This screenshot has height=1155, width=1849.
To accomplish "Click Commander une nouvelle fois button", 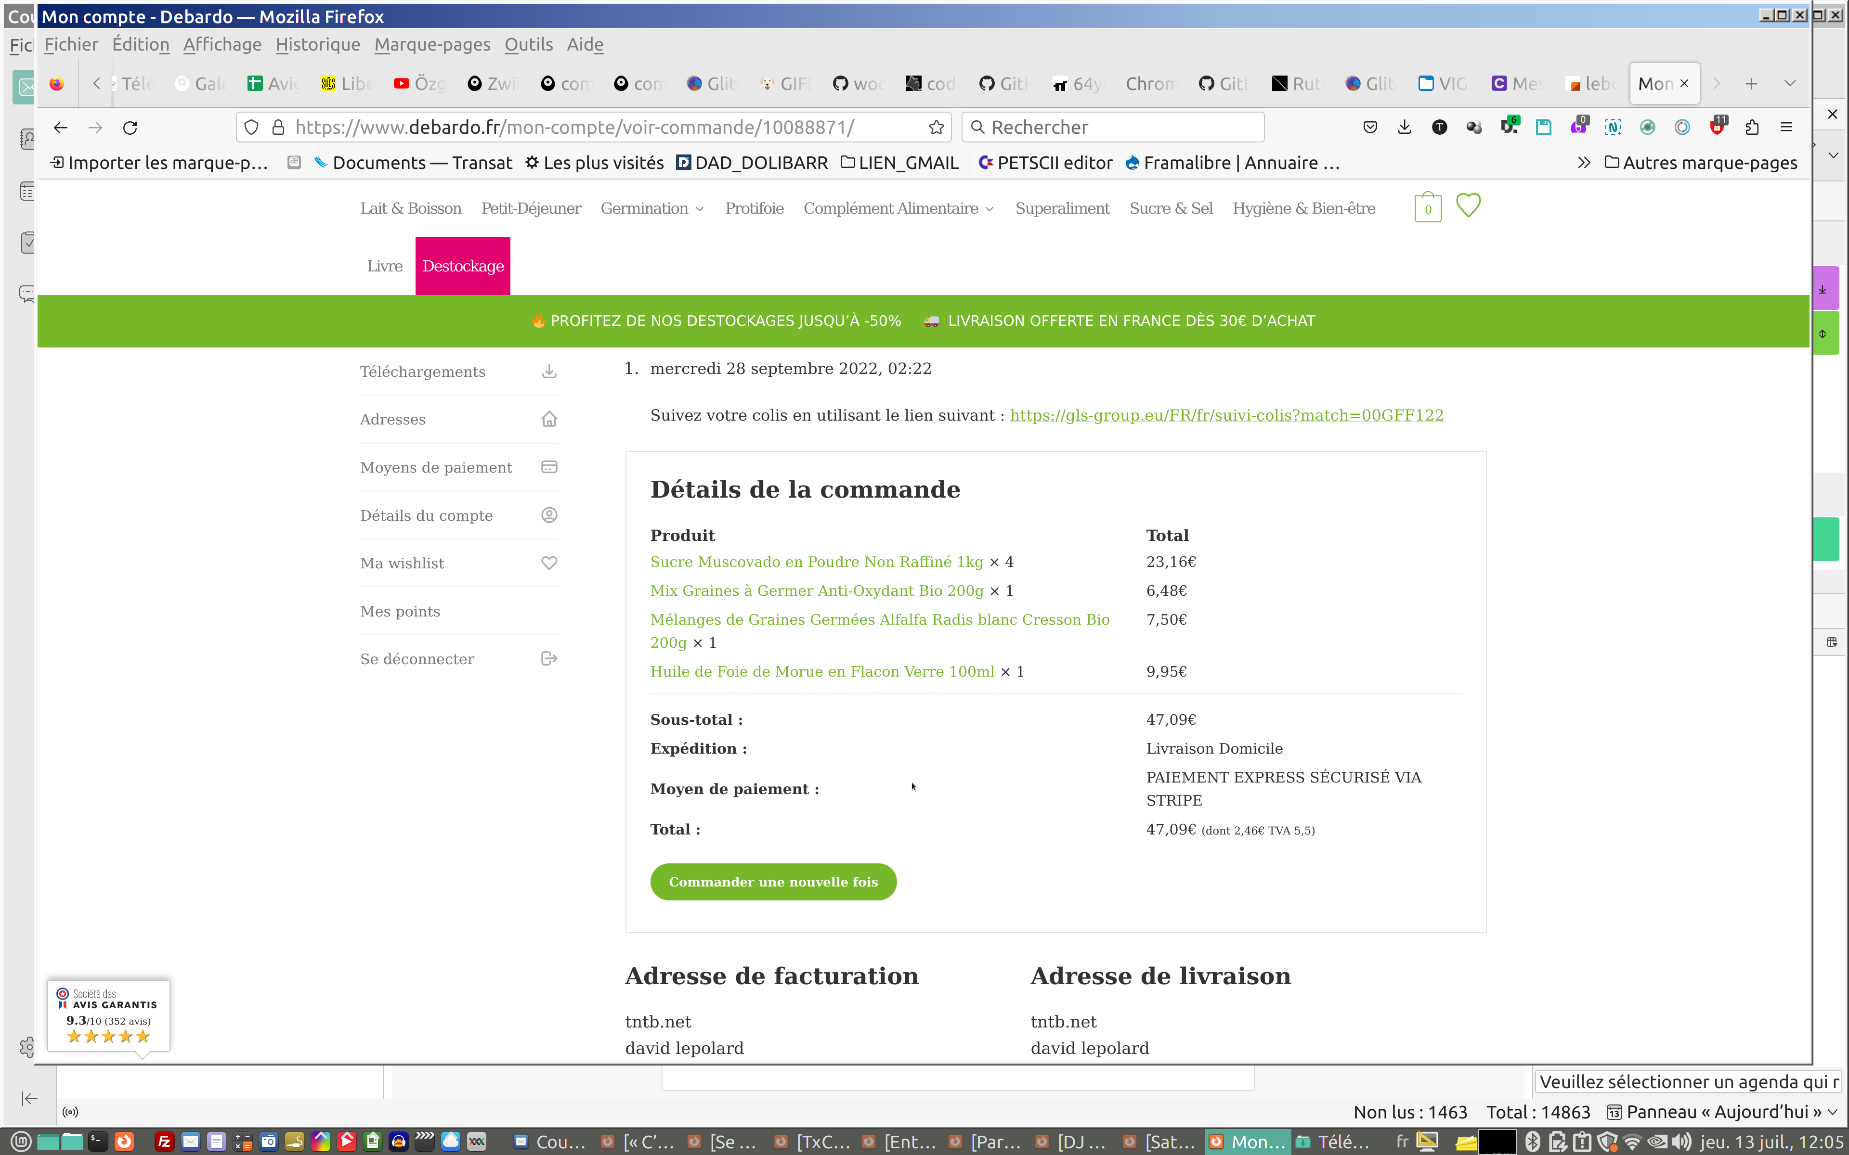I will pyautogui.click(x=772, y=882).
